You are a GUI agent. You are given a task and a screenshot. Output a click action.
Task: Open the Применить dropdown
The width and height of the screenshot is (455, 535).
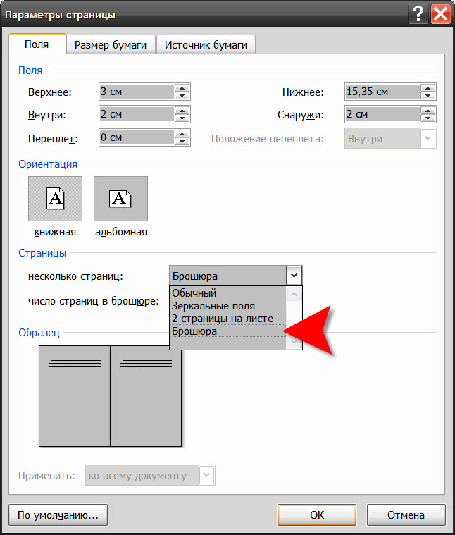pos(150,475)
